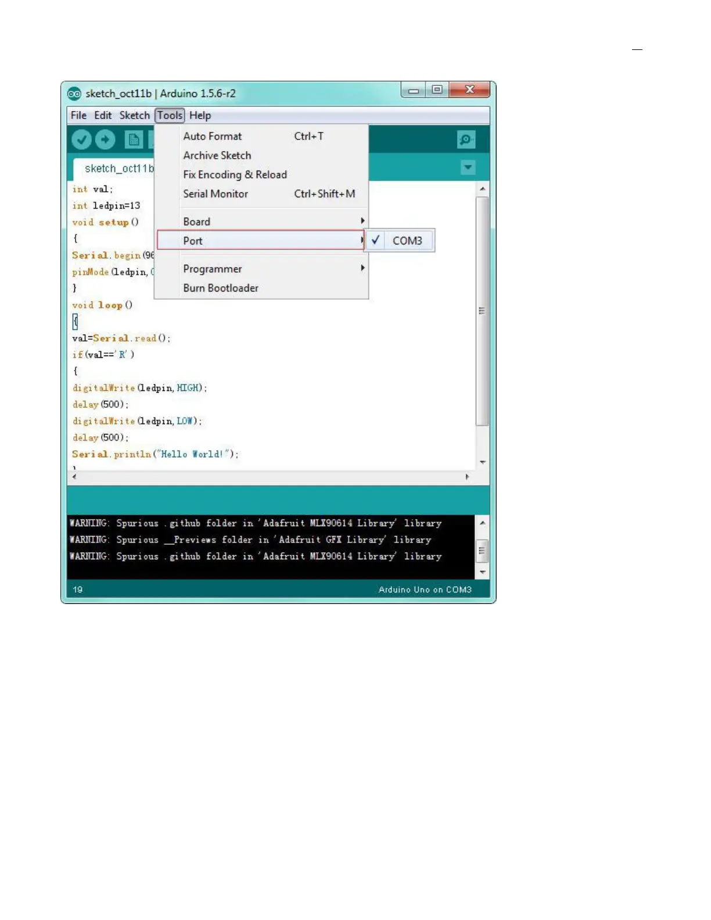Image resolution: width=711 pixels, height=920 pixels.
Task: Click the editor scroll up arrow
Action: coord(482,189)
